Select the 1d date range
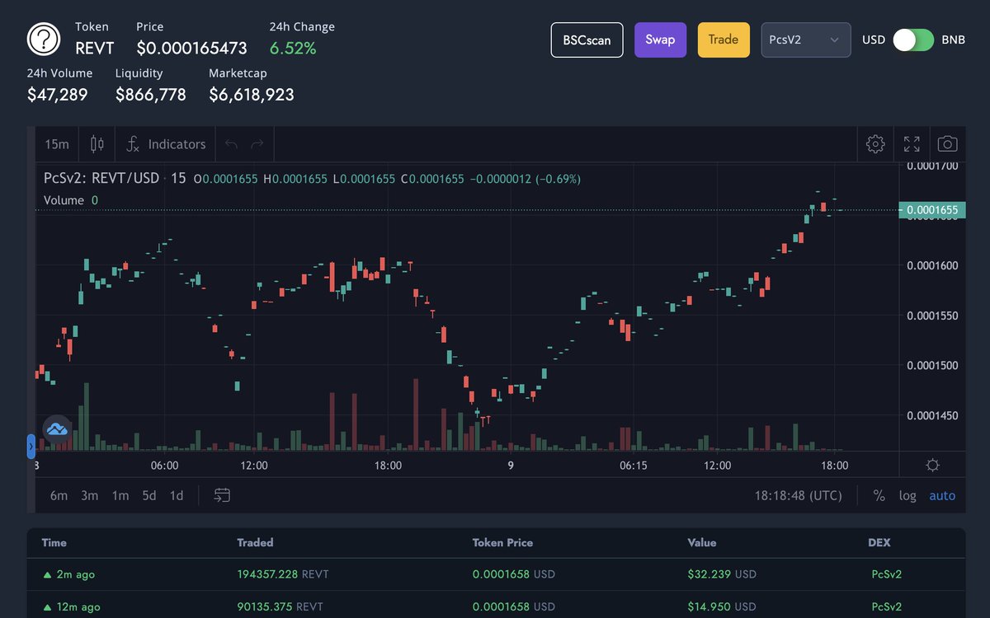This screenshot has height=618, width=990. 176,495
